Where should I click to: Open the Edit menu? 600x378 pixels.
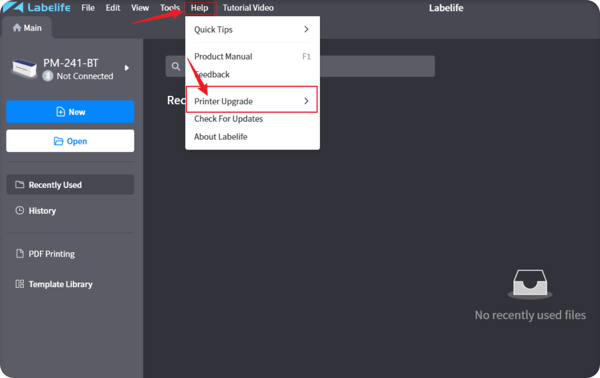click(113, 8)
